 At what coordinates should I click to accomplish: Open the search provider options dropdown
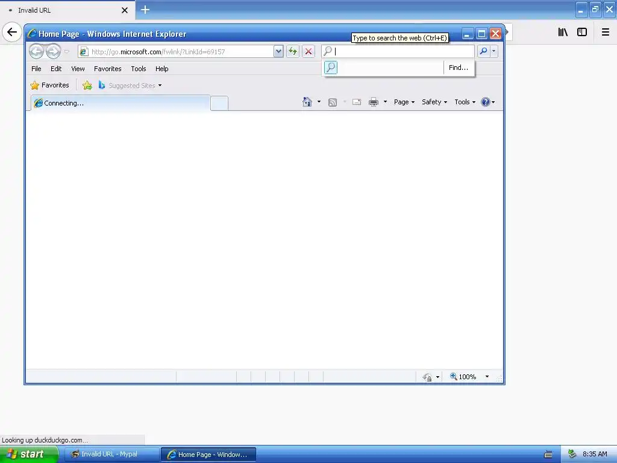click(x=494, y=51)
